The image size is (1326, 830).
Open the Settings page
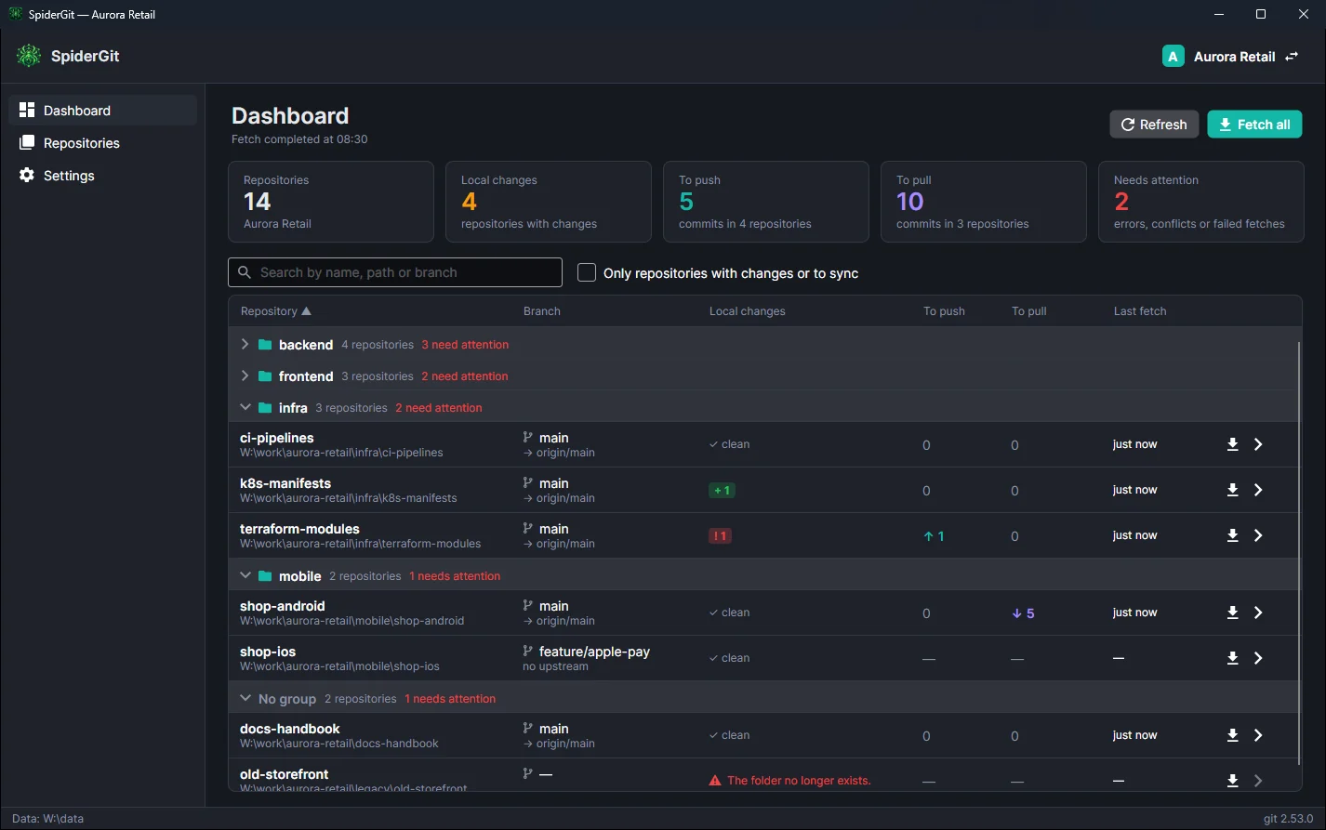click(103, 176)
